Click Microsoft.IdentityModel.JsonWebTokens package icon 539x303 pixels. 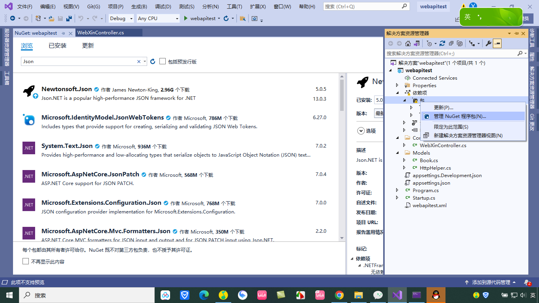tap(29, 120)
